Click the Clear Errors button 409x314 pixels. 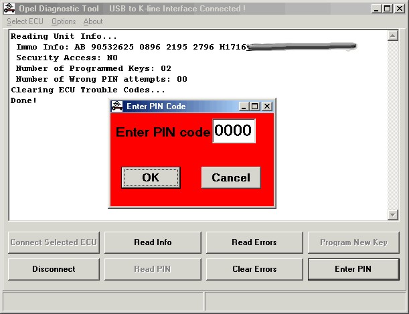(x=254, y=269)
